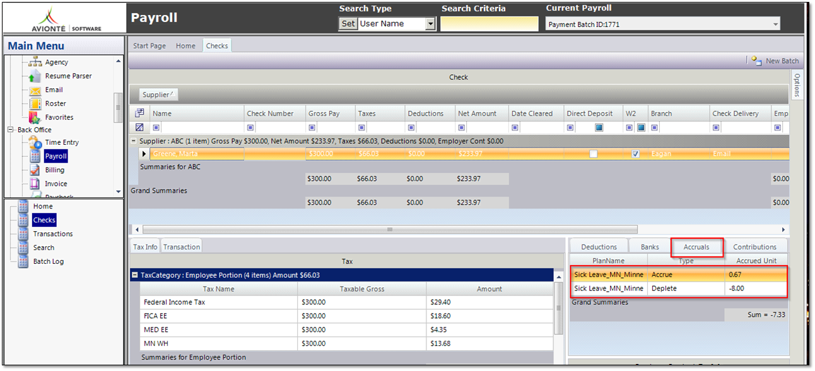The height and width of the screenshot is (371, 815).
Task: Click the Main Menu scroll down arrow
Action: pyautogui.click(x=119, y=191)
